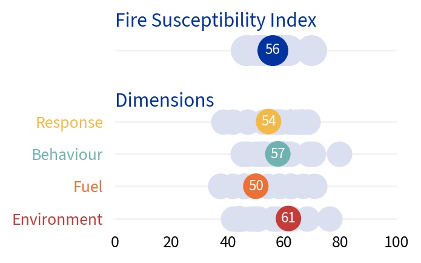This screenshot has height=263, width=421.
Task: Click the yellow 54 Response marker
Action: (268, 121)
